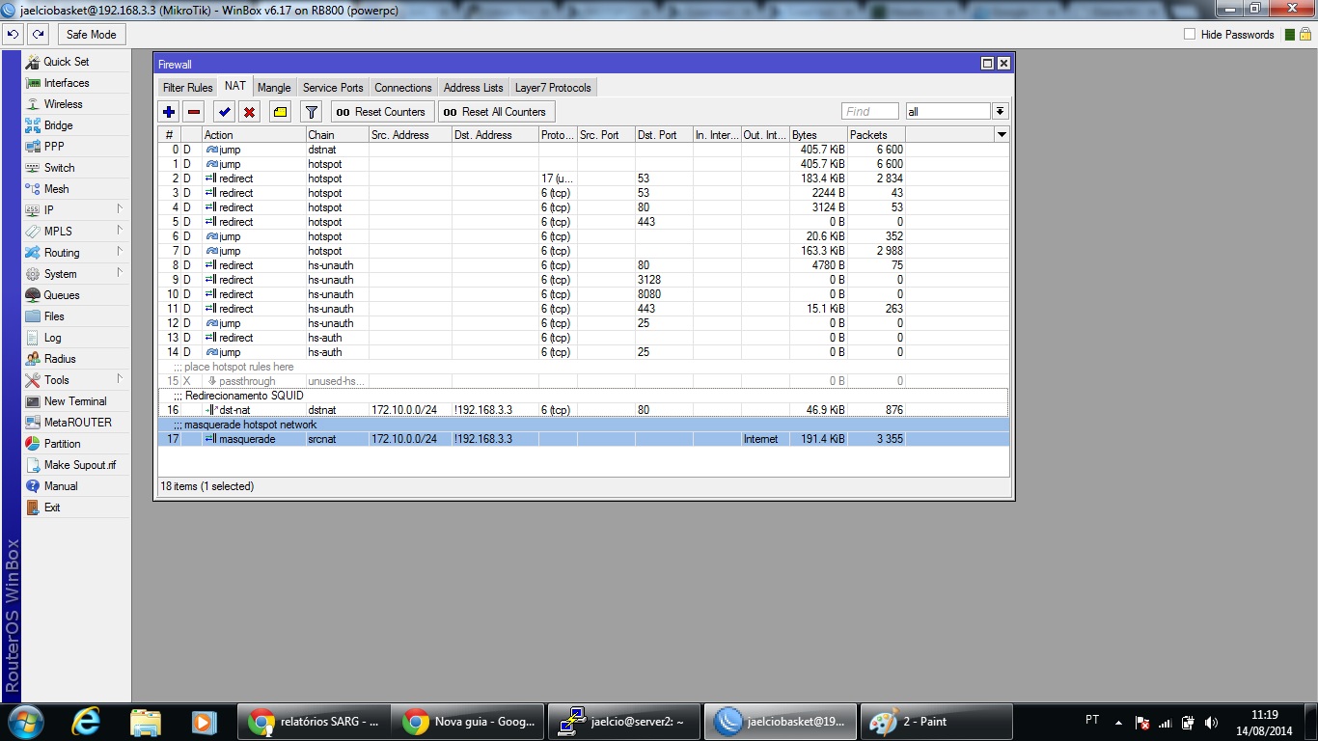Open PPP in the sidebar

[76, 147]
